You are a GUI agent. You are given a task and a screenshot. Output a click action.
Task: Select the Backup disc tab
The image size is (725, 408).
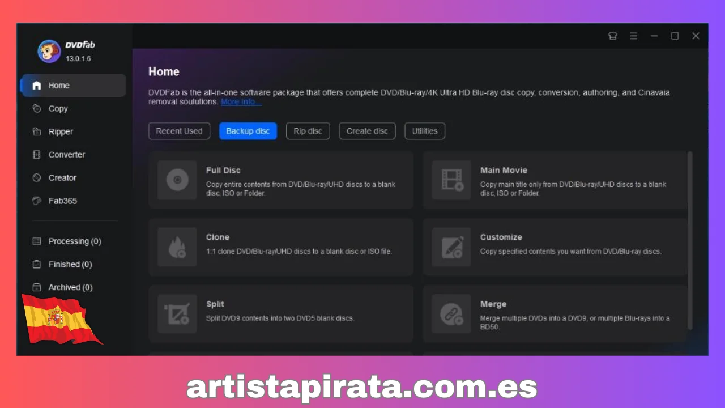coord(248,131)
